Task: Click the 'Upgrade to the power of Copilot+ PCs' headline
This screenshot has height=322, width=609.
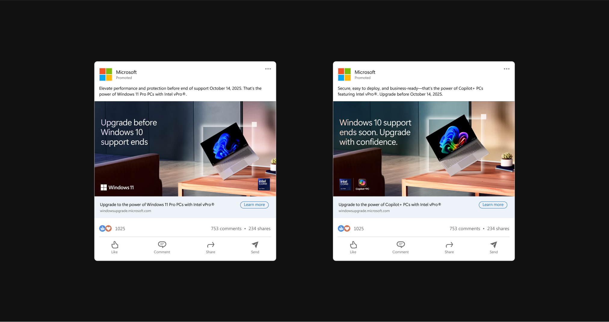Action: [390, 205]
